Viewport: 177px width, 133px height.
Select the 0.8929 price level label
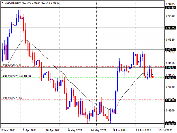pyautogui.click(x=170, y=124)
